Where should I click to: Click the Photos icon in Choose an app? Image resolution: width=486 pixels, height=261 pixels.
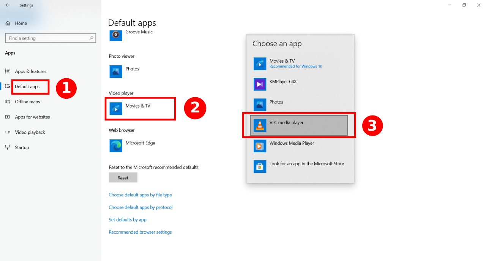click(260, 105)
